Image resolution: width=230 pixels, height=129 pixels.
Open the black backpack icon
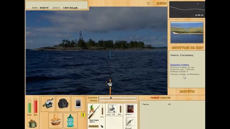coord(63,104)
